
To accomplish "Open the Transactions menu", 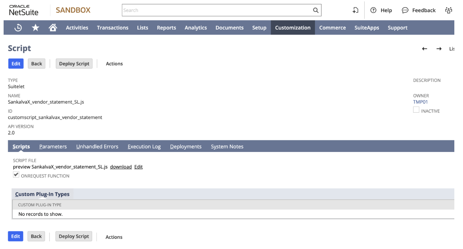I will (113, 28).
